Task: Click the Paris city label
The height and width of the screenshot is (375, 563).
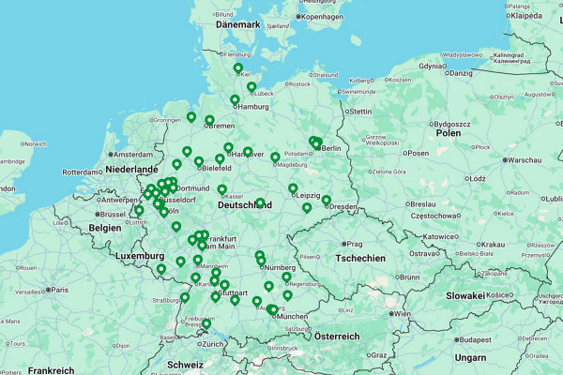Action: [59, 290]
